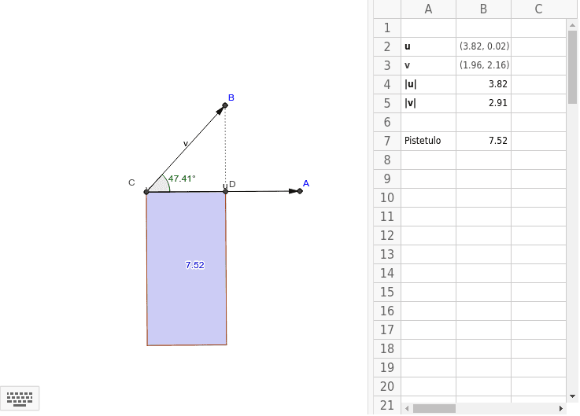Select point C at the vectors' origin
Viewport: 580px width, 416px height.
pyautogui.click(x=146, y=192)
